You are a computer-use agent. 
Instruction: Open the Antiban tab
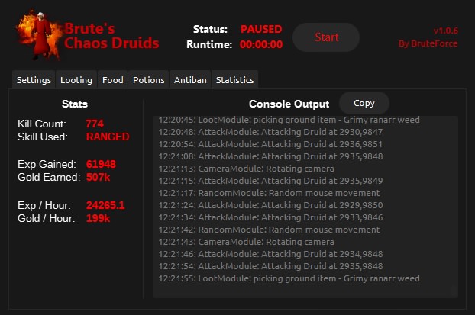point(190,80)
